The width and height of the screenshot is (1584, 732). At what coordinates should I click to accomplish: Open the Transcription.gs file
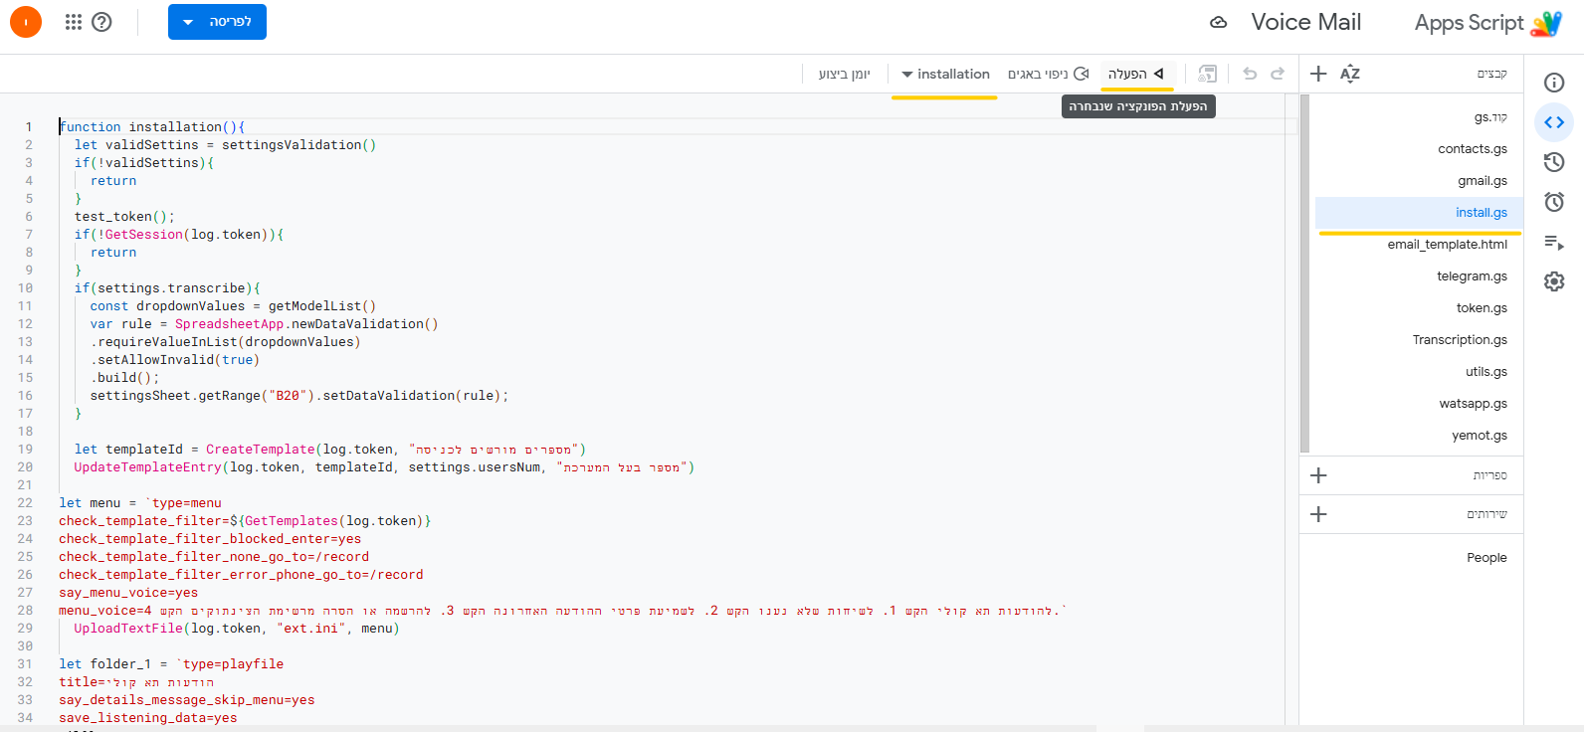coord(1460,340)
